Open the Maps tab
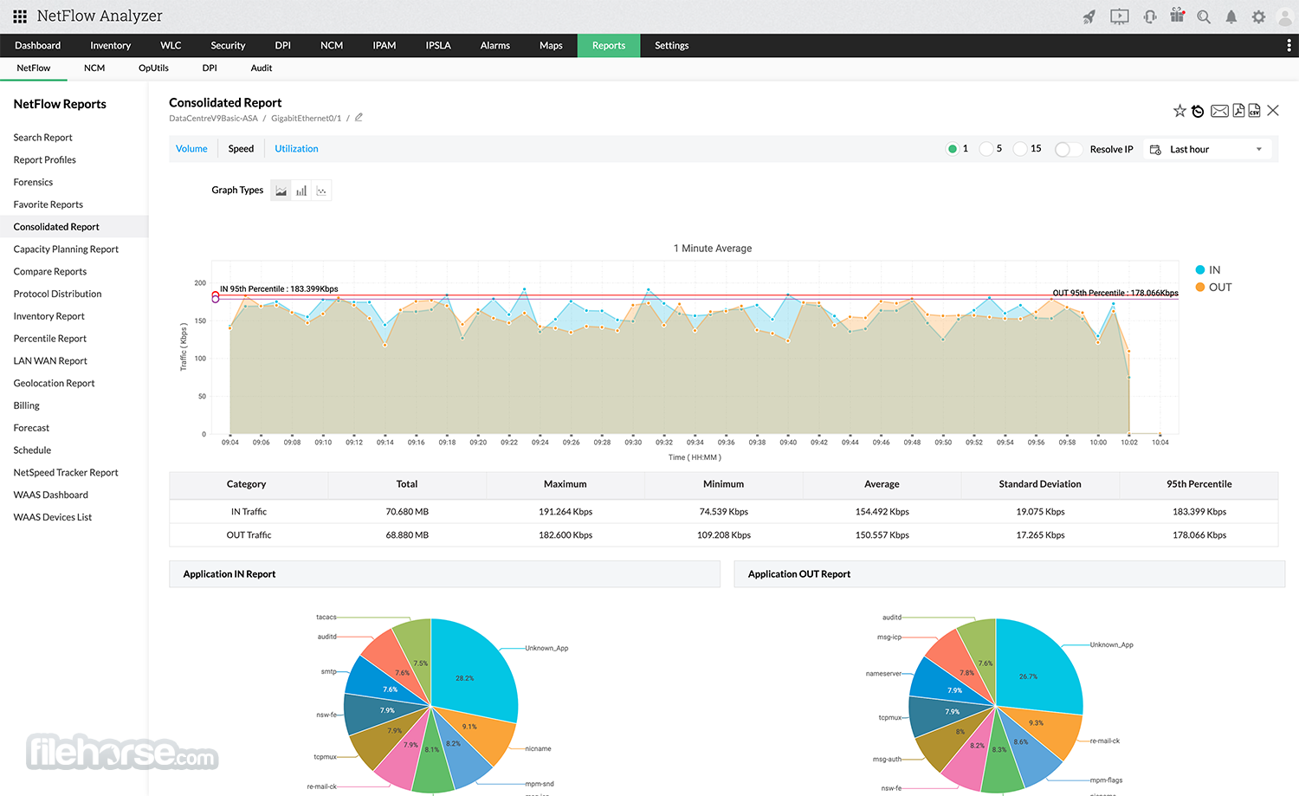 (x=551, y=45)
